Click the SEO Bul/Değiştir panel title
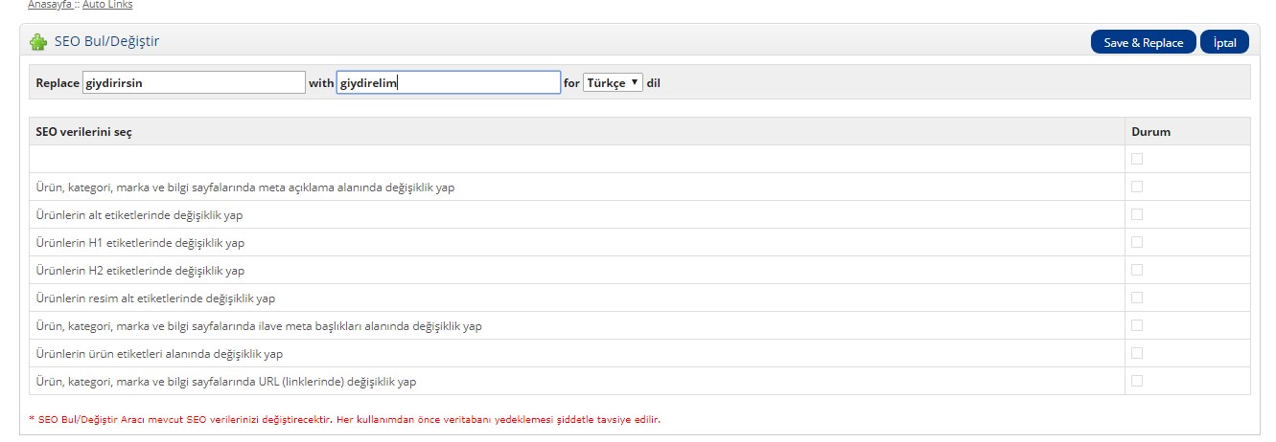Image resolution: width=1276 pixels, height=442 pixels. point(106,42)
